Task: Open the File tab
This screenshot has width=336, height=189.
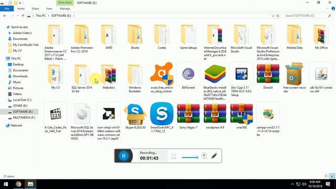Action: [x=7, y=8]
